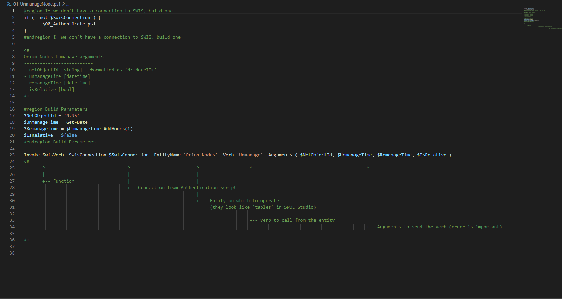Click '$IsRelative' variable on line 20
The width and height of the screenshot is (562, 299).
tap(38, 135)
